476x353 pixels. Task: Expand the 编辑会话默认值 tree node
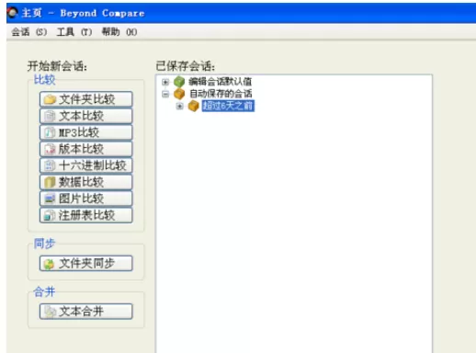tap(165, 82)
